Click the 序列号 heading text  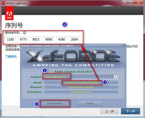point(14,25)
